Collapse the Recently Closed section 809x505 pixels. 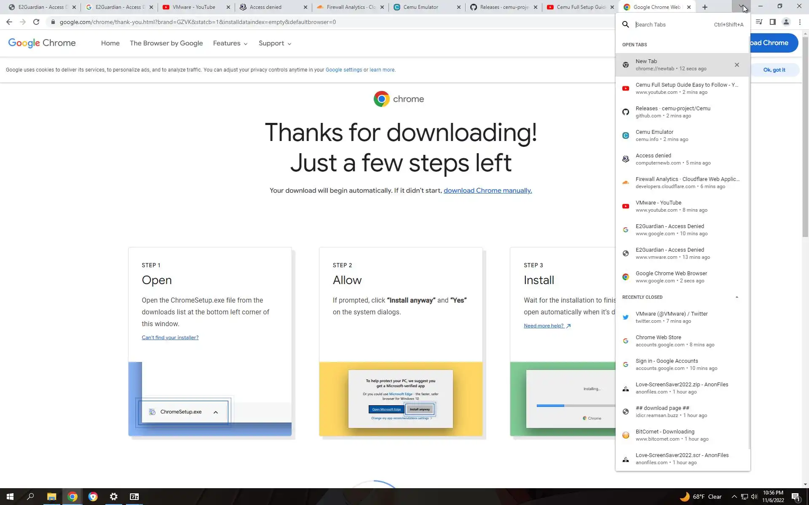pyautogui.click(x=737, y=297)
